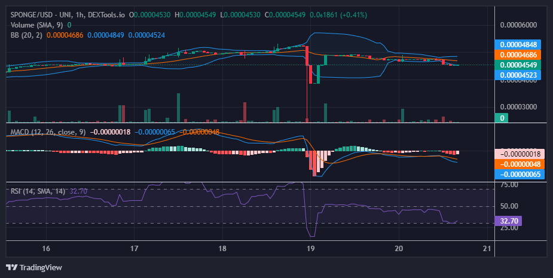Click the date label 17 on time axis

[x=134, y=248]
